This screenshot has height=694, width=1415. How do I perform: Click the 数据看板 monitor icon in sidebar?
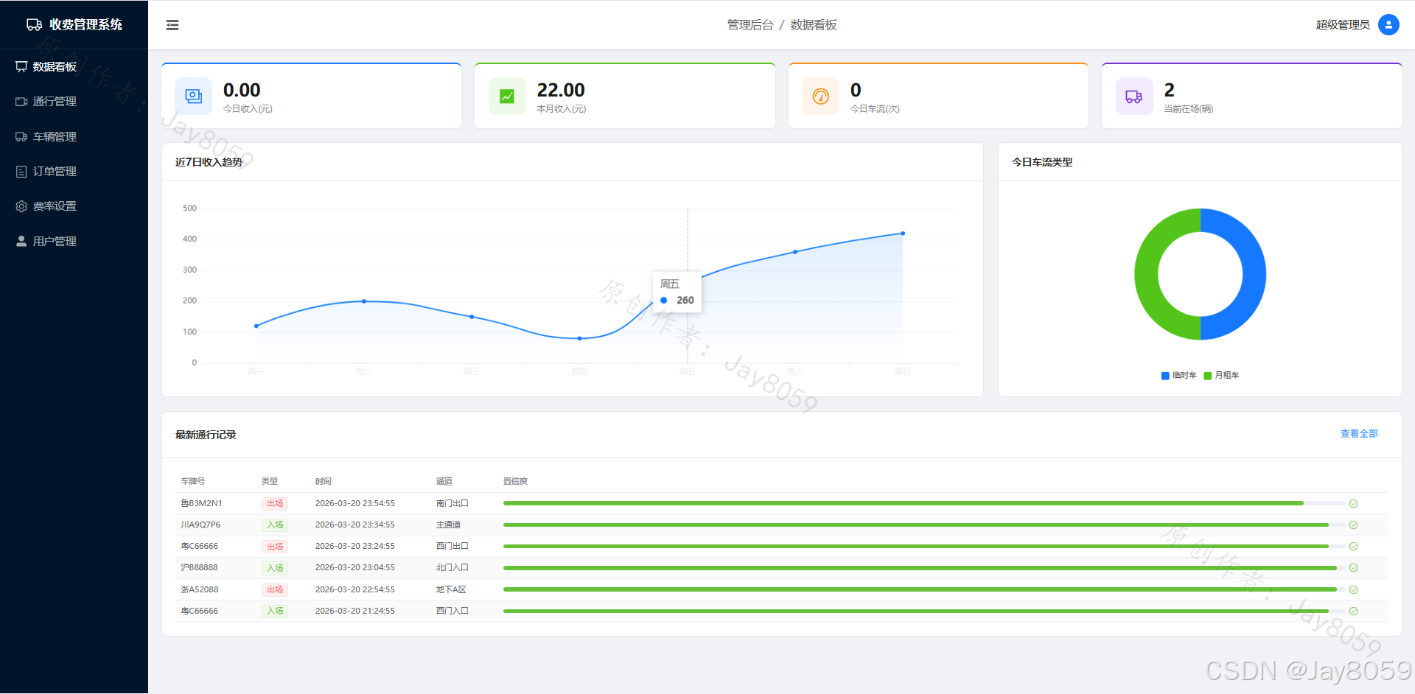coord(21,67)
